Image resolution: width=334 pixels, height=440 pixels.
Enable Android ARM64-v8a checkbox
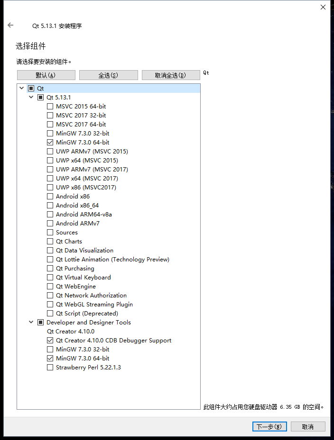pos(50,215)
